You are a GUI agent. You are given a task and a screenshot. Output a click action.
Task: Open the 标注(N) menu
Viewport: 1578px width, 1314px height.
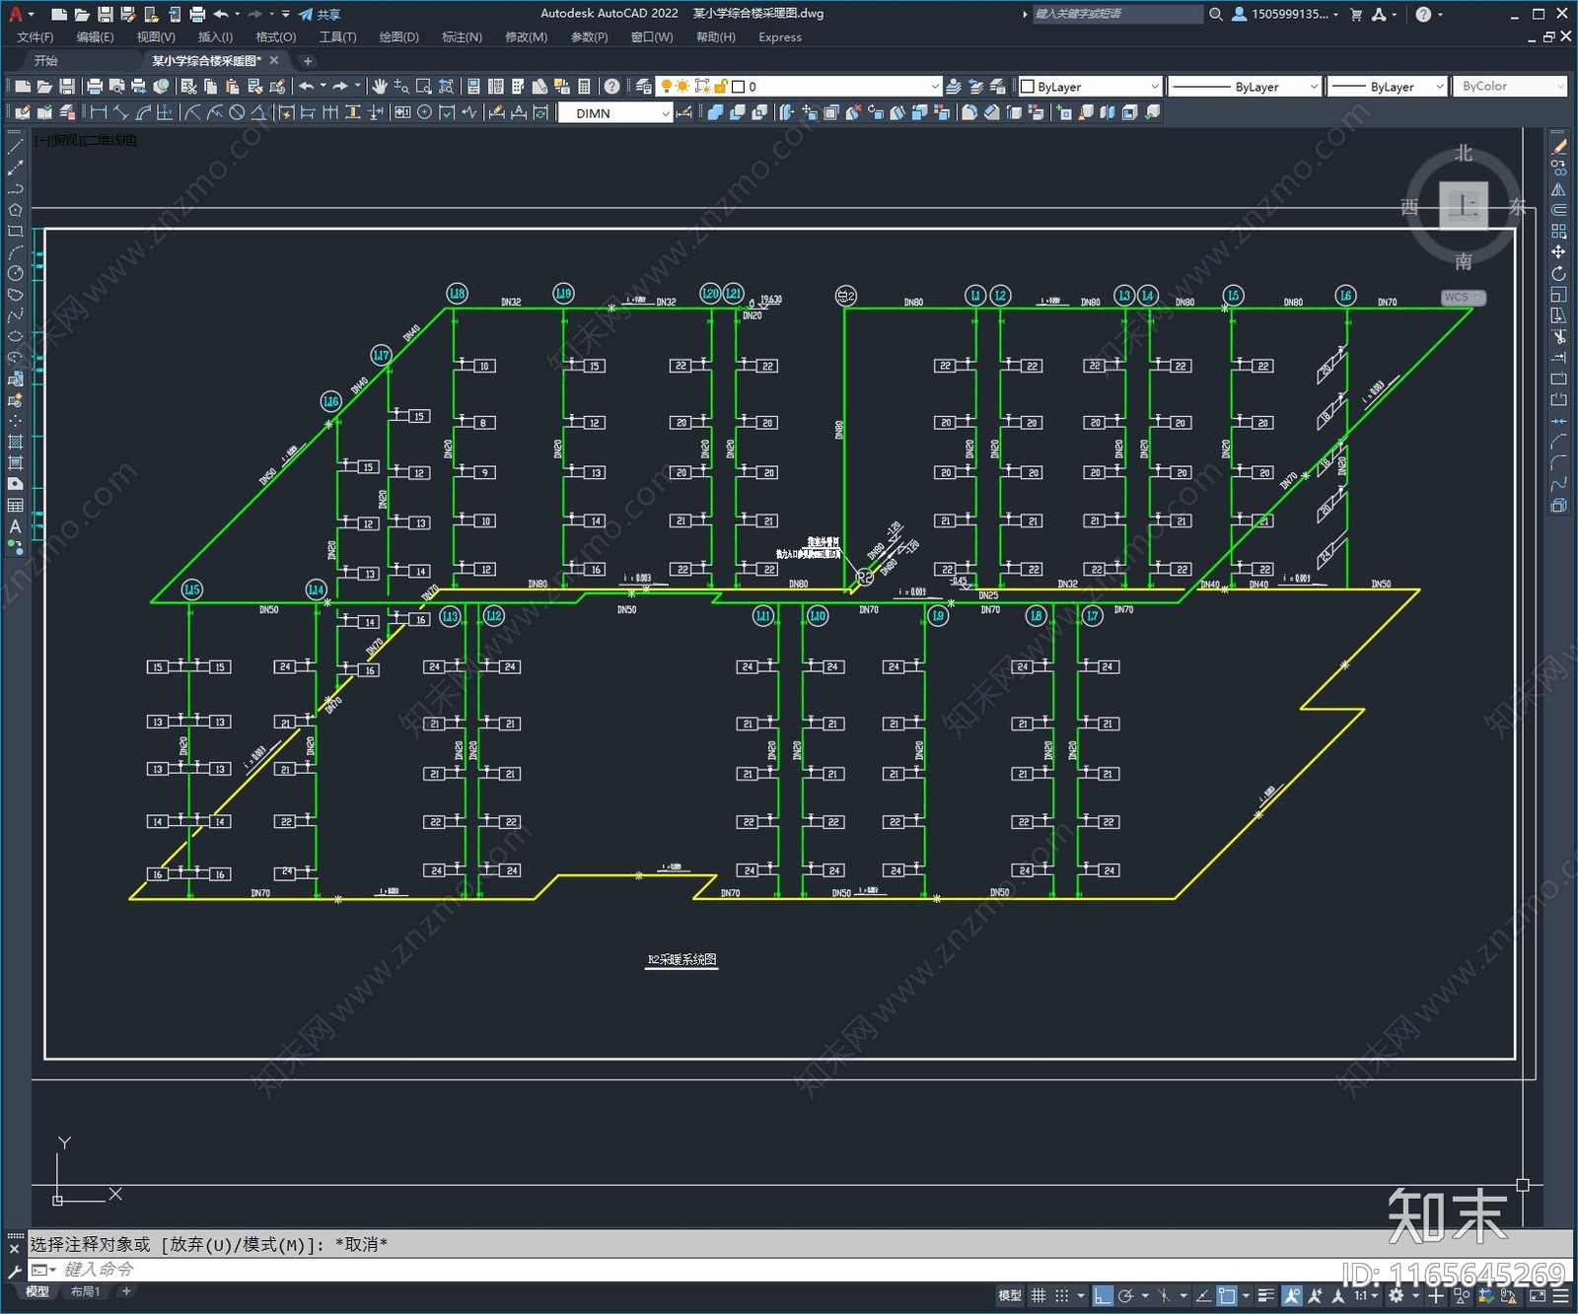click(462, 37)
